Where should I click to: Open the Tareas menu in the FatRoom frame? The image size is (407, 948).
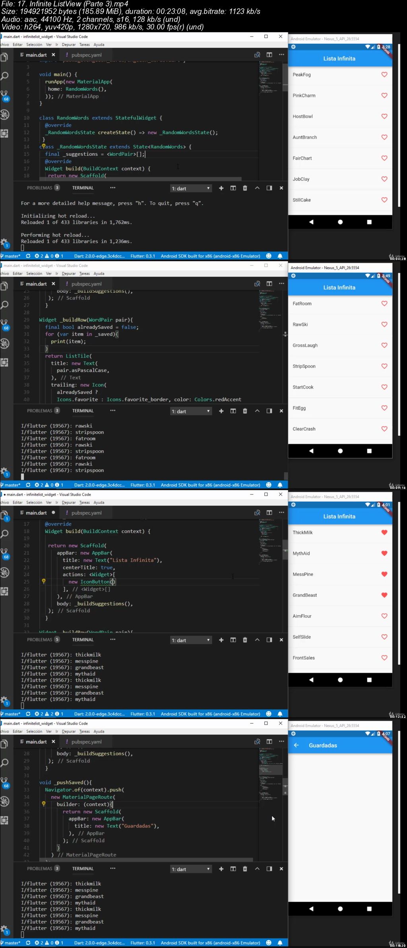click(84, 274)
